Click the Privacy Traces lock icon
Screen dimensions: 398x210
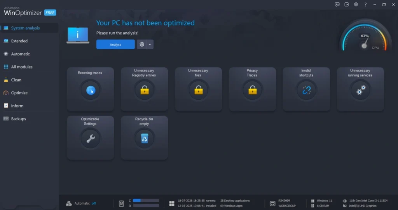point(252,90)
